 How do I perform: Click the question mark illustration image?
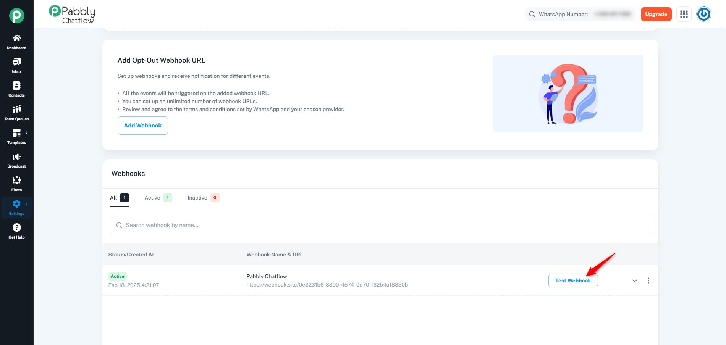(568, 94)
